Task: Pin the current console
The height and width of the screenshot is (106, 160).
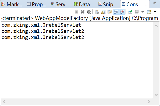Action: point(130,12)
